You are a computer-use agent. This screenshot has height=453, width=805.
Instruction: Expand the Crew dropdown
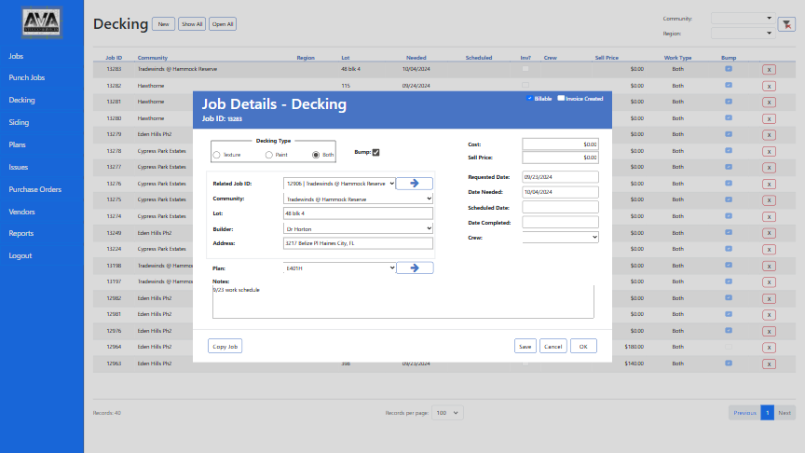560,238
